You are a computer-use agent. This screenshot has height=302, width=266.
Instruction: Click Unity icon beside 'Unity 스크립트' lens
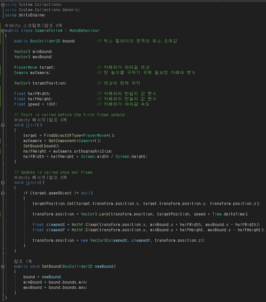[x=7, y=25]
